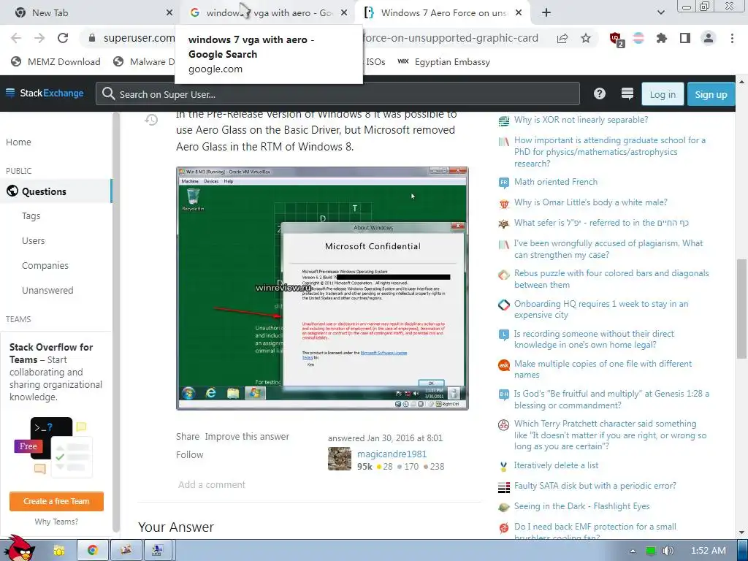Open Users in the sidebar

[34, 241]
